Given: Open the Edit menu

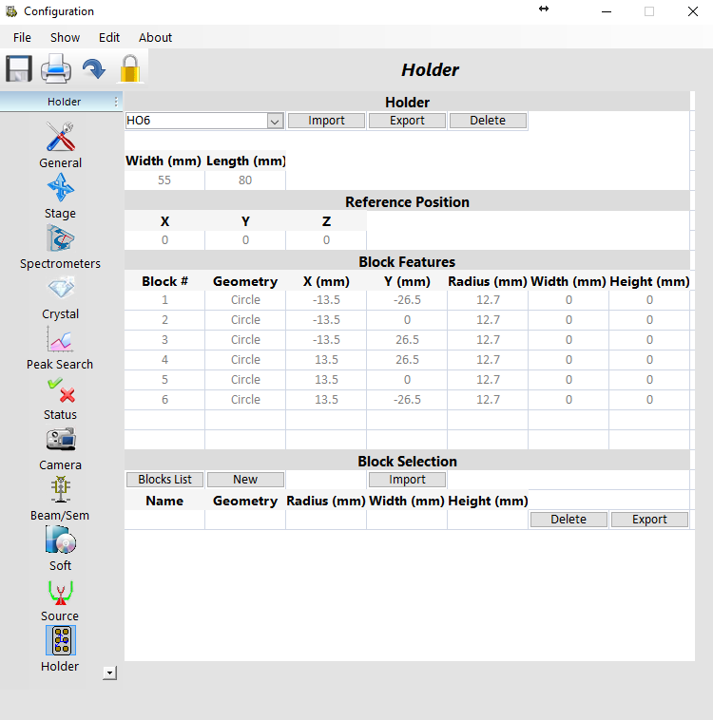Looking at the screenshot, I should pyautogui.click(x=109, y=37).
